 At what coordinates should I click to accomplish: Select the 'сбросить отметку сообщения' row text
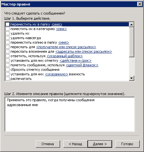35,70
